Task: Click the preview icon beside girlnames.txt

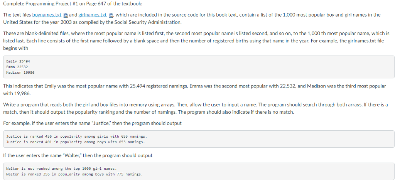Action: click(x=111, y=15)
